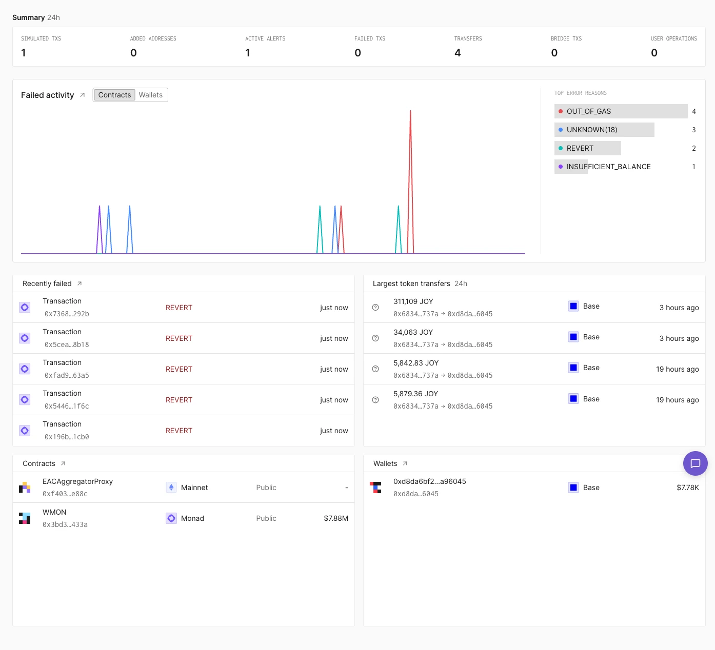Open Wallets section arrow icon
715x650 pixels.
pyautogui.click(x=405, y=463)
